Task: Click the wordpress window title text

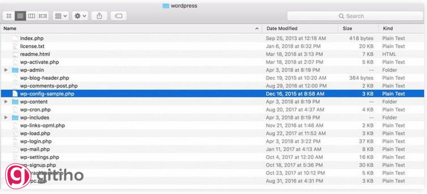Action: (184, 6)
